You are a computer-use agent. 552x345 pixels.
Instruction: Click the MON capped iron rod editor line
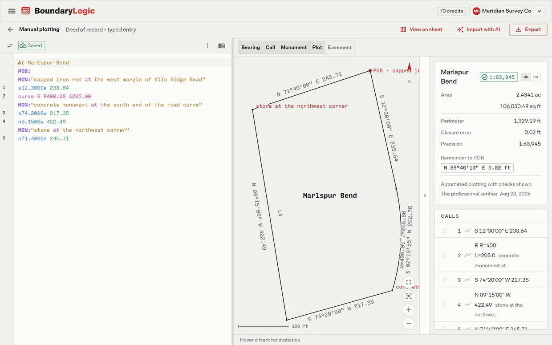pos(112,80)
